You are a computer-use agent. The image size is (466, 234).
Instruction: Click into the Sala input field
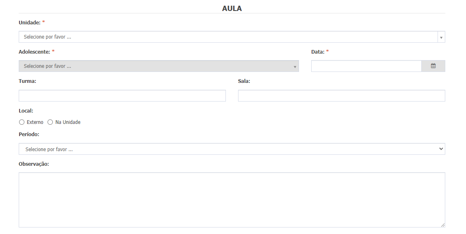[x=341, y=96]
